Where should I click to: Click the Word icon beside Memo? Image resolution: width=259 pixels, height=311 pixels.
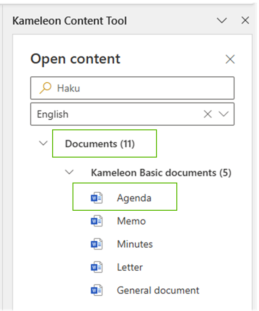96,221
